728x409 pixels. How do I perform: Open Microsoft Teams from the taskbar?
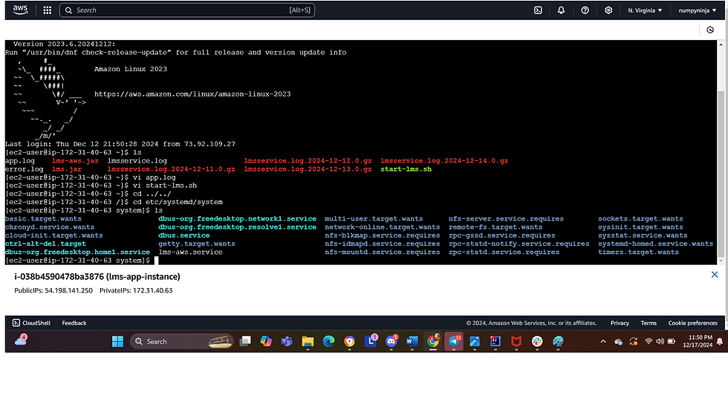point(287,341)
